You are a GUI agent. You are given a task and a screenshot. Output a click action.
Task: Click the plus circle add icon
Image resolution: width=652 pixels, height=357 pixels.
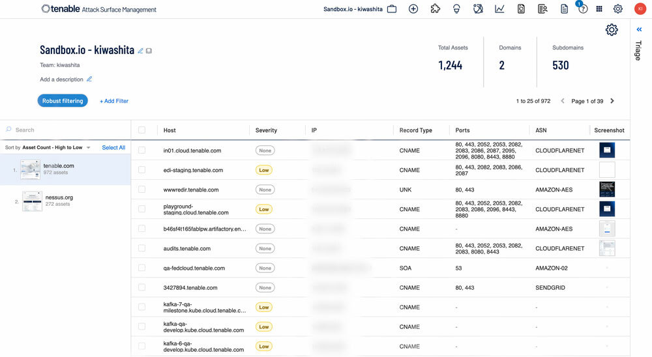(413, 9)
